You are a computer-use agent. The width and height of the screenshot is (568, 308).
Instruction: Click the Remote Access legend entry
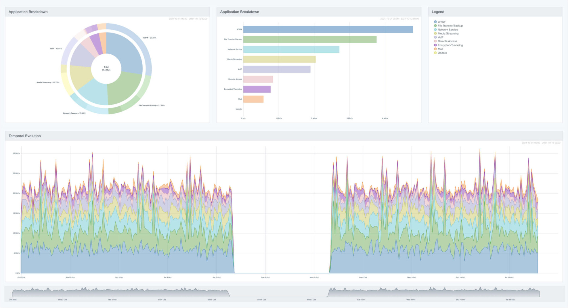pos(447,41)
